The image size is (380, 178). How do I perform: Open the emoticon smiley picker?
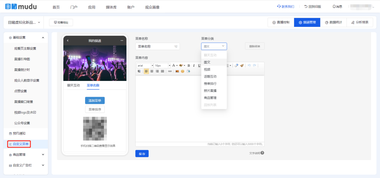[x=182, y=71]
